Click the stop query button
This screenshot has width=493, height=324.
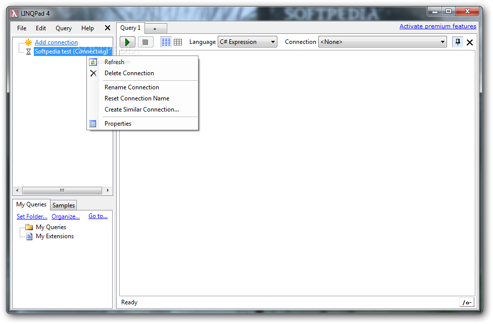(x=145, y=42)
